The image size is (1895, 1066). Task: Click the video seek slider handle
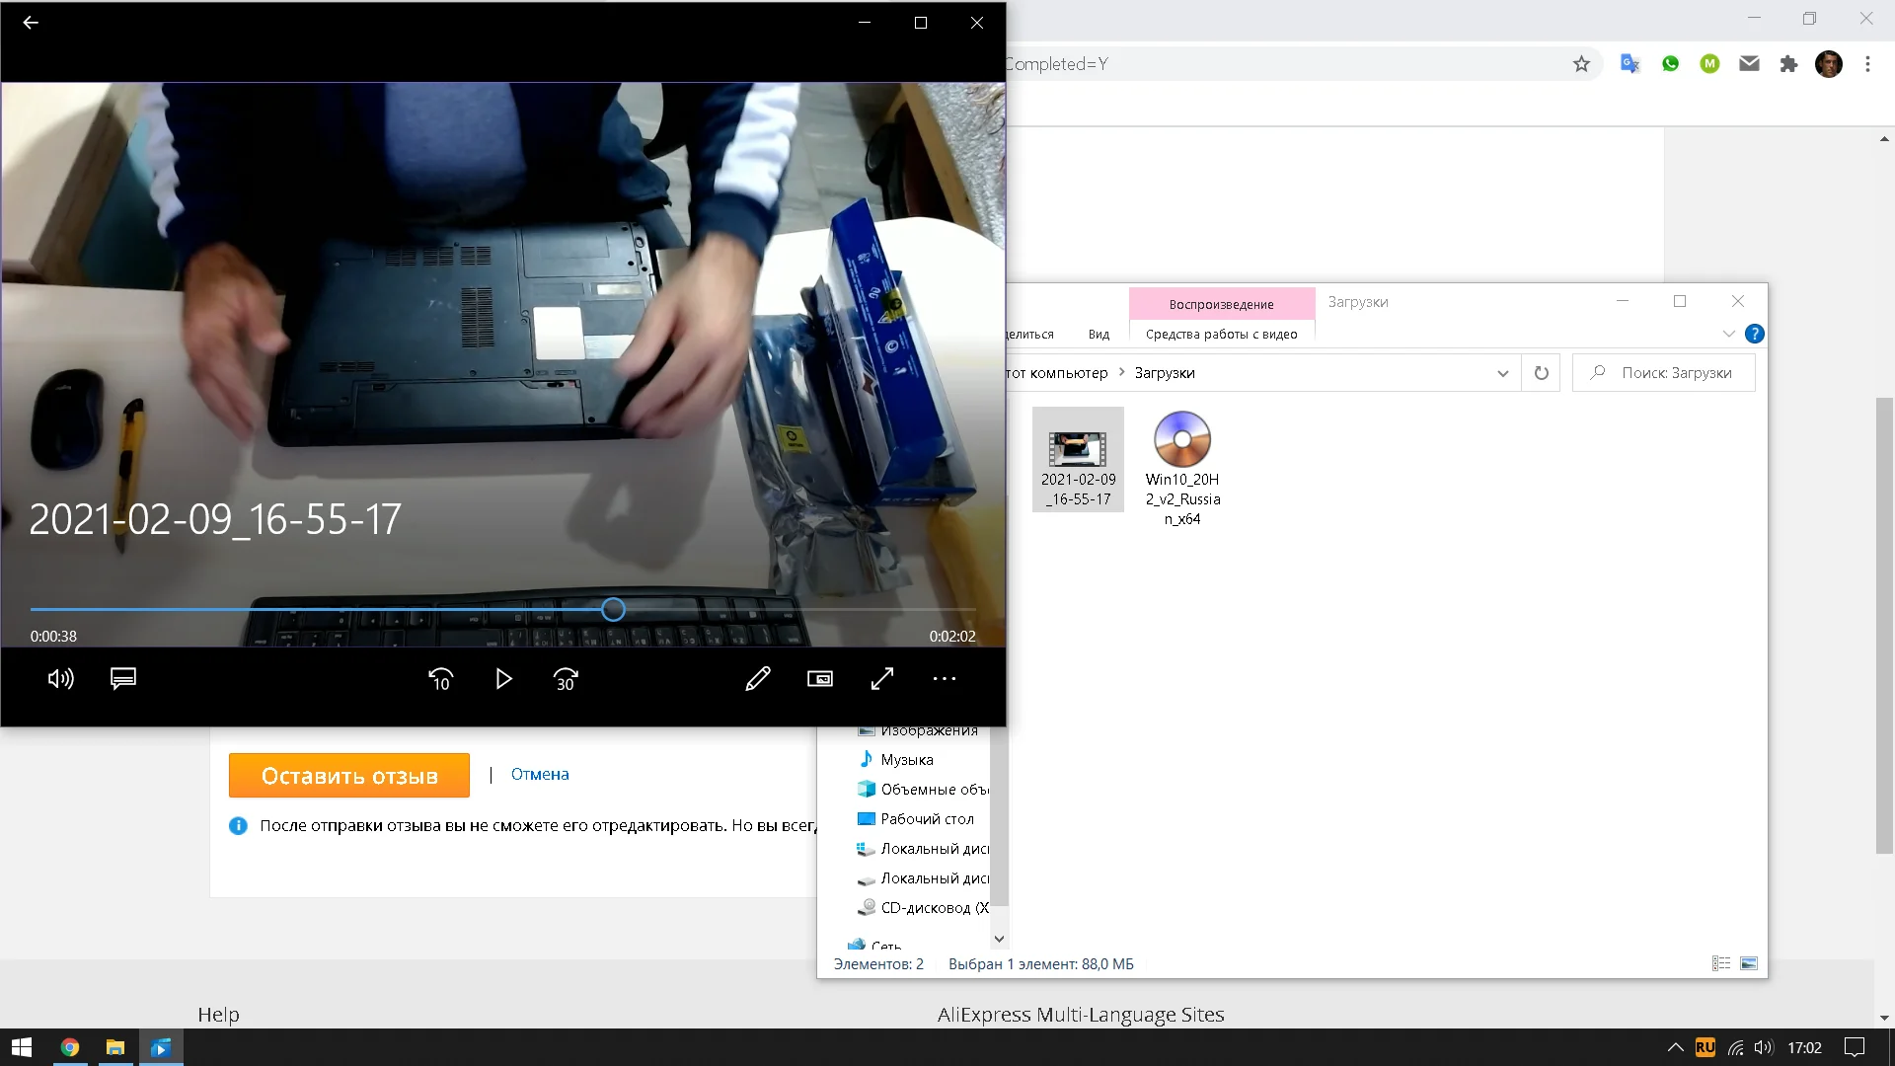click(613, 610)
